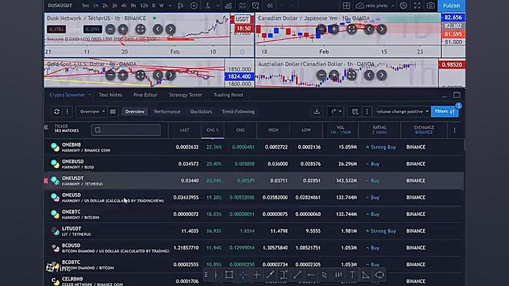The height and width of the screenshot is (286, 509).
Task: Export screener data with the download icon
Action: 317,112
